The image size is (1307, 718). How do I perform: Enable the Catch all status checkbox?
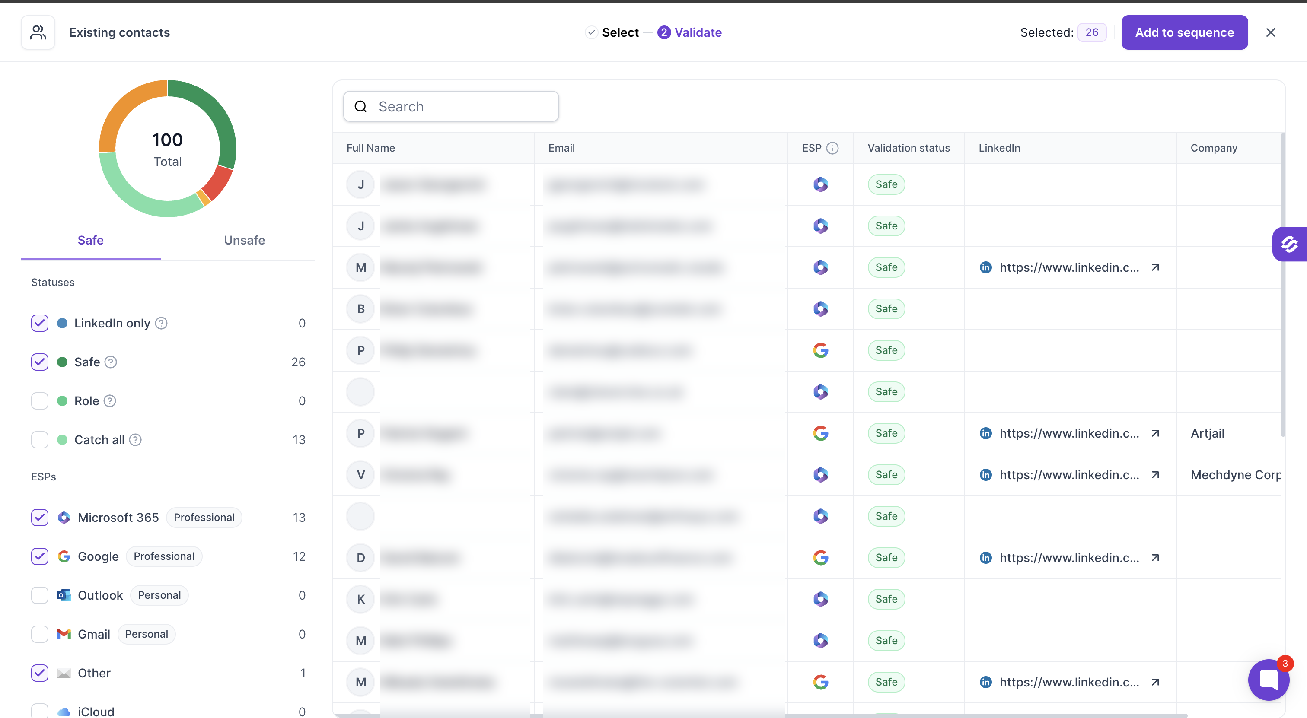[40, 440]
